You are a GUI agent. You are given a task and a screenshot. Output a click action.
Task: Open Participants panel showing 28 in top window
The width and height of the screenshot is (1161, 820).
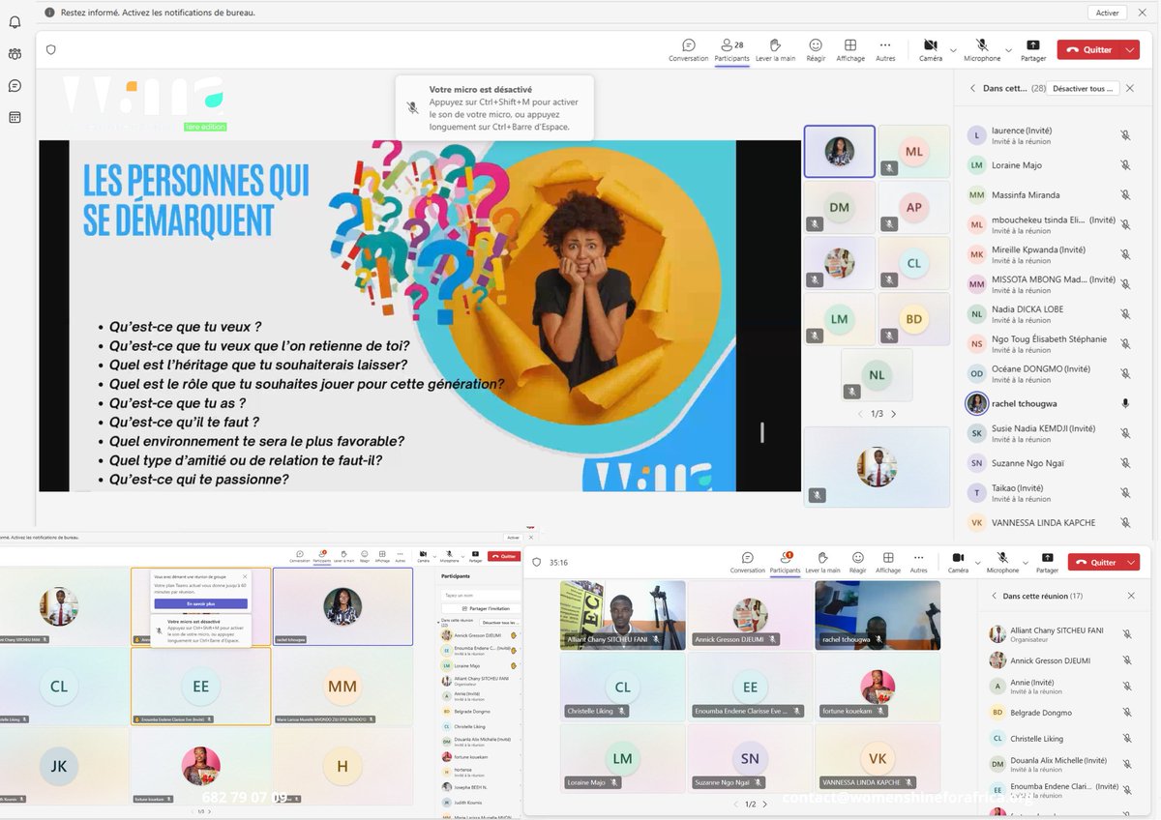coord(731,50)
